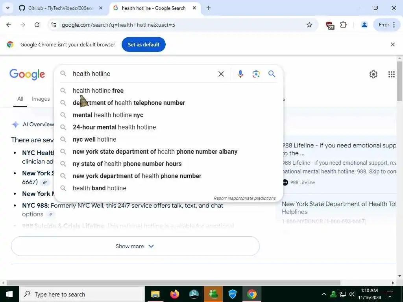The width and height of the screenshot is (403, 302).
Task: Select the All results tab
Action: 20,99
